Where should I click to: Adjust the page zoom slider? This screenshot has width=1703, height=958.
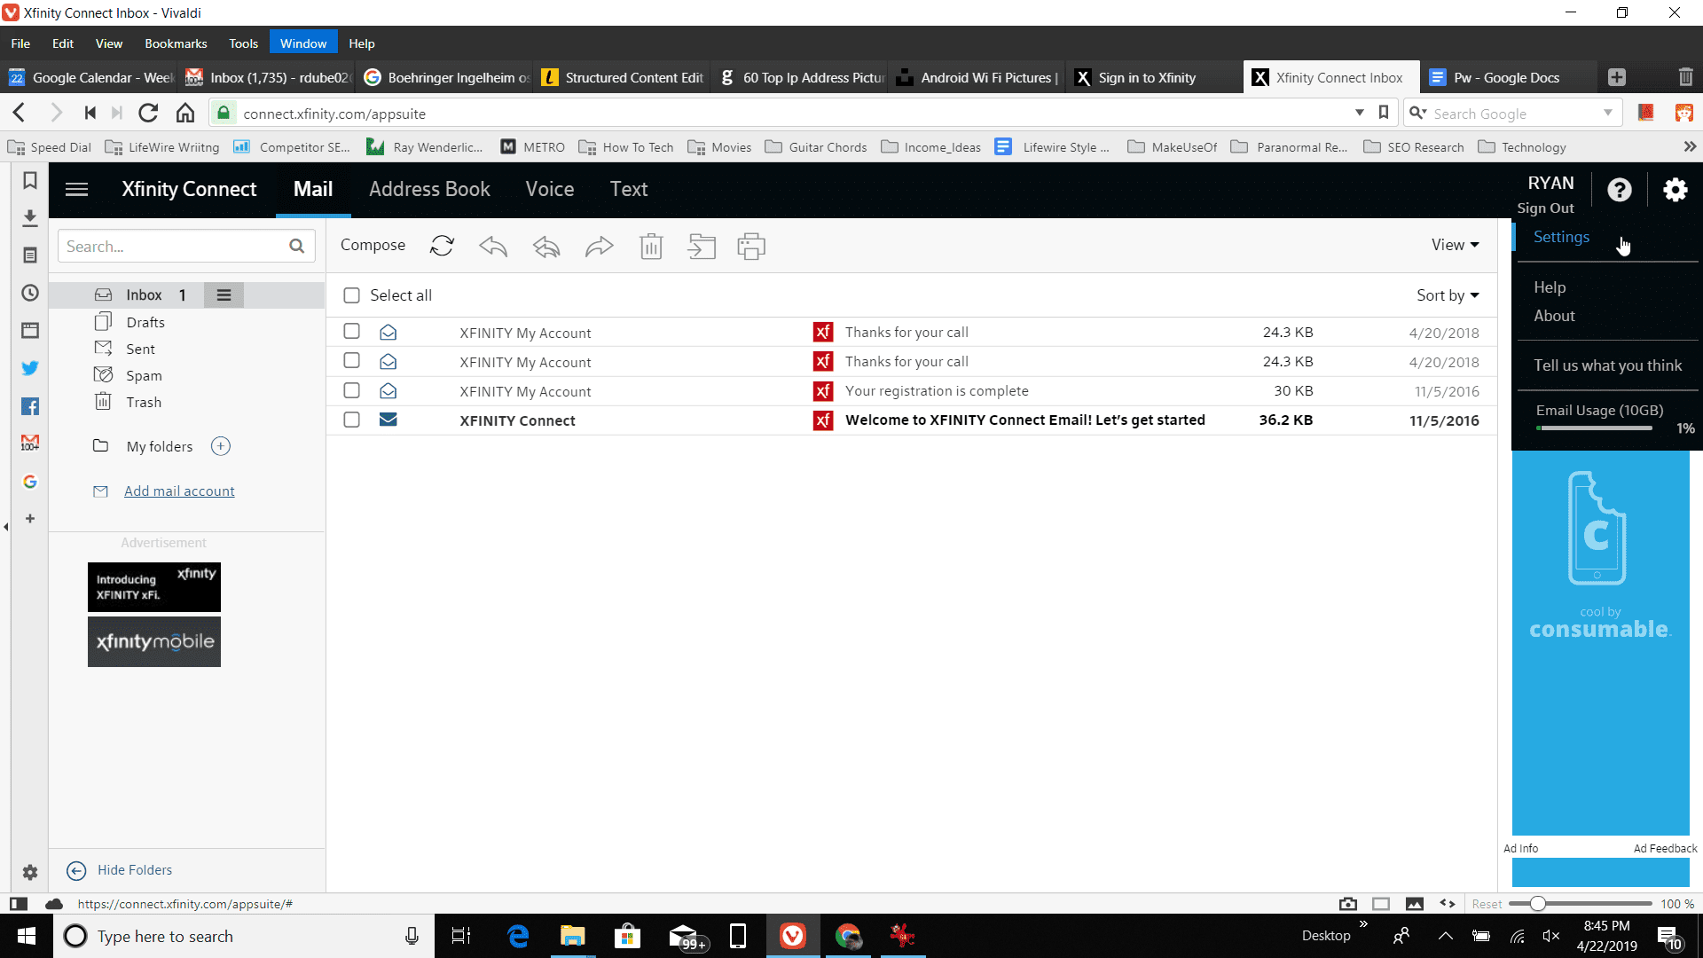coord(1538,904)
